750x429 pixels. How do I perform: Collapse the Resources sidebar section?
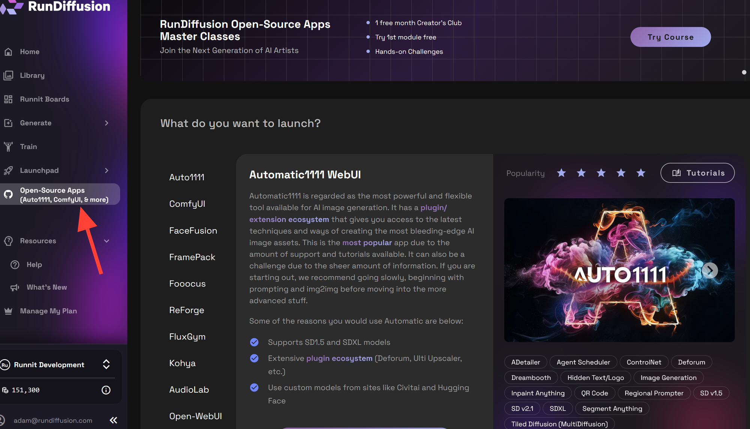click(106, 241)
